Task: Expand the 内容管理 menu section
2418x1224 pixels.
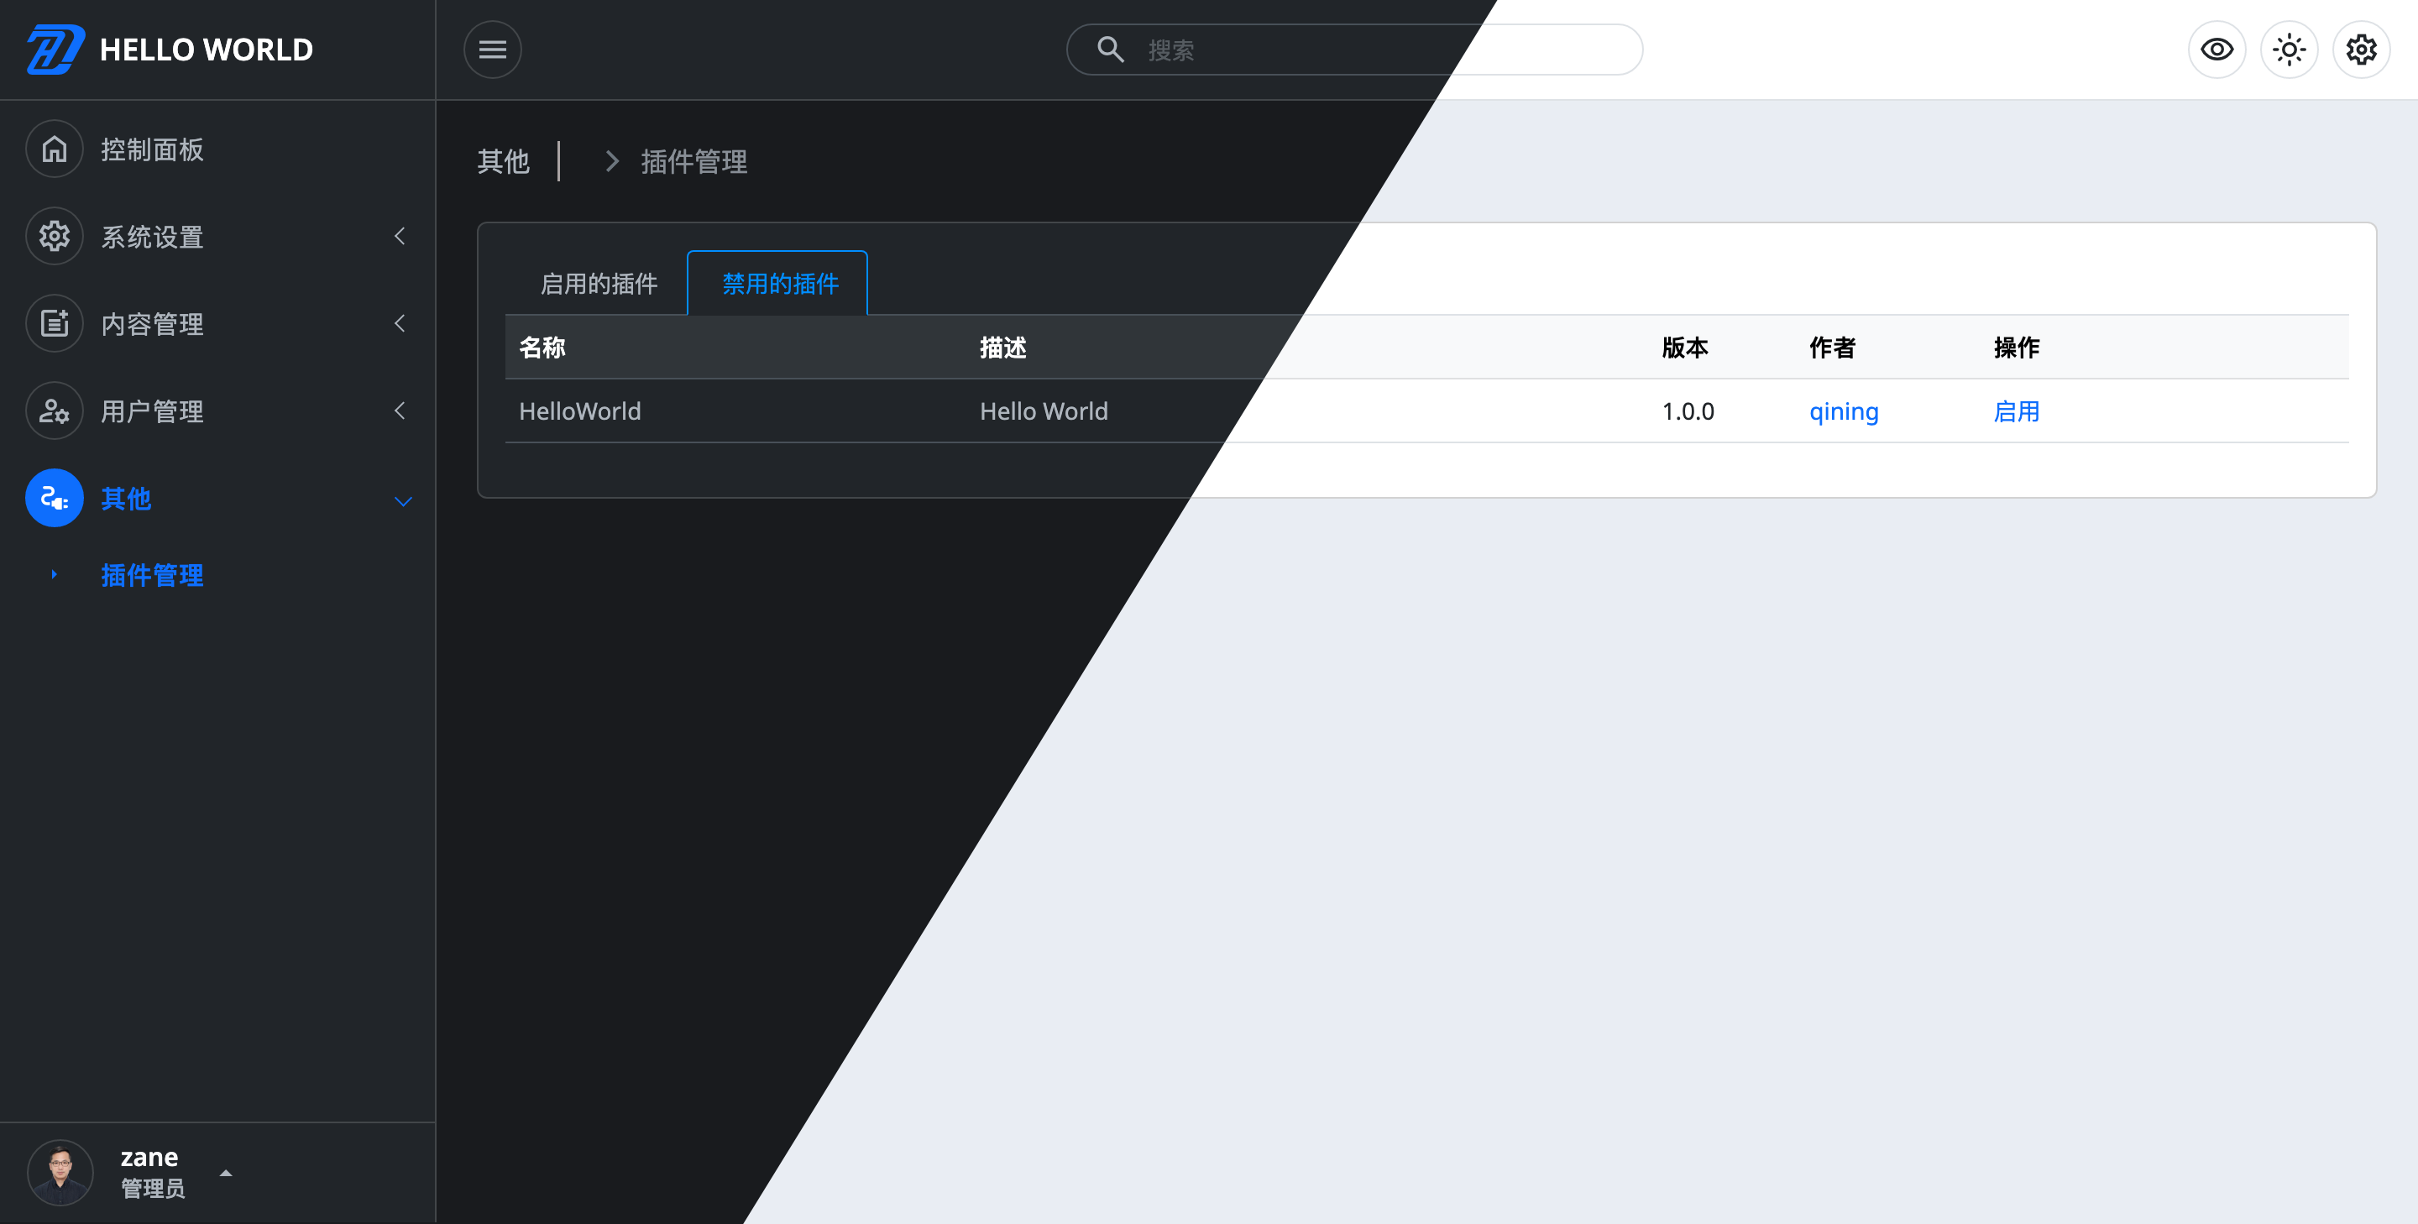Action: coord(217,323)
